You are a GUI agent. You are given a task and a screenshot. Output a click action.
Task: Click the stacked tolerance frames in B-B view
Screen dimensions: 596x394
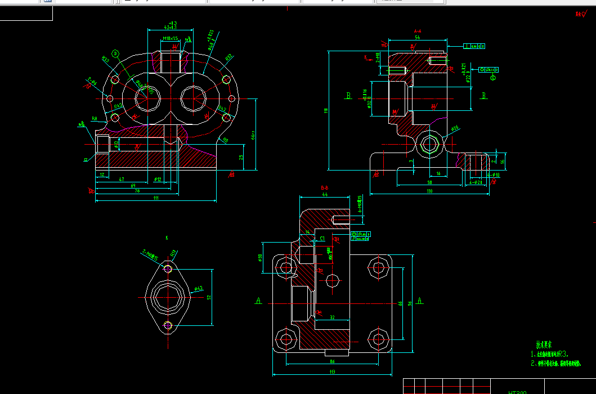point(360,236)
